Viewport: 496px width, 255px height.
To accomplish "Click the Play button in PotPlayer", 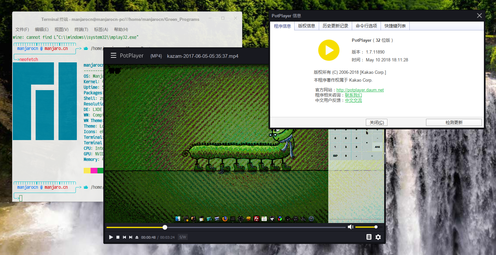I will (111, 237).
